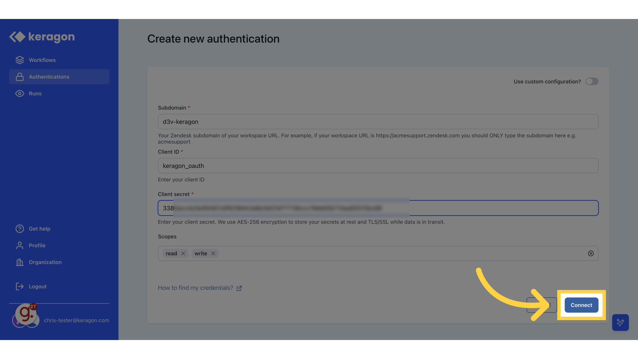Click the external link icon beside credentials help
Viewport: 638px width, 359px height.
click(239, 288)
